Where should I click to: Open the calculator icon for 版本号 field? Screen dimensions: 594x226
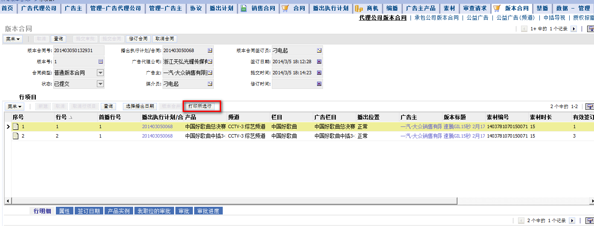[101, 62]
